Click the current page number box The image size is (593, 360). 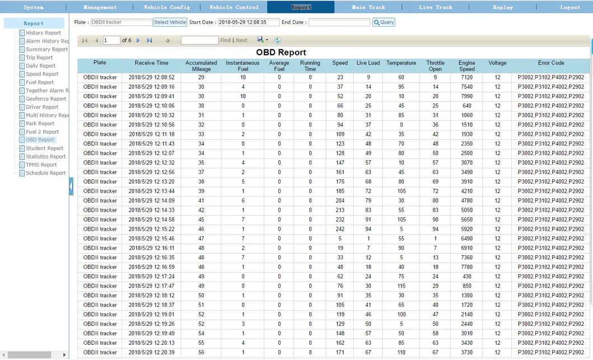[111, 40]
